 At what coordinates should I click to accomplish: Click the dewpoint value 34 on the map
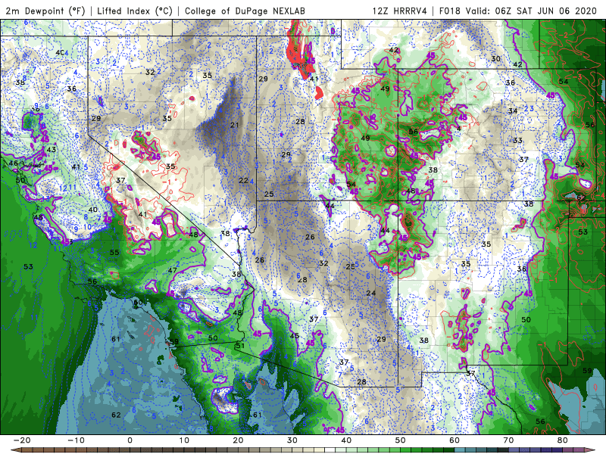click(513, 110)
